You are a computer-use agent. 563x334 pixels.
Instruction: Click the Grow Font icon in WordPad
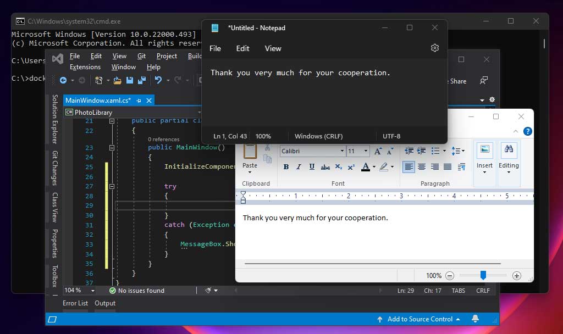click(x=378, y=151)
